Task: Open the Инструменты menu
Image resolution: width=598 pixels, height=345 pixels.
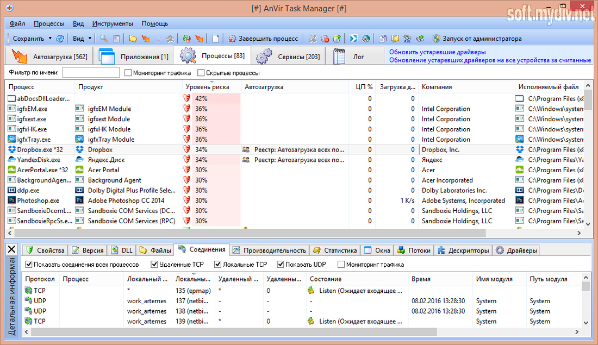Action: point(113,24)
